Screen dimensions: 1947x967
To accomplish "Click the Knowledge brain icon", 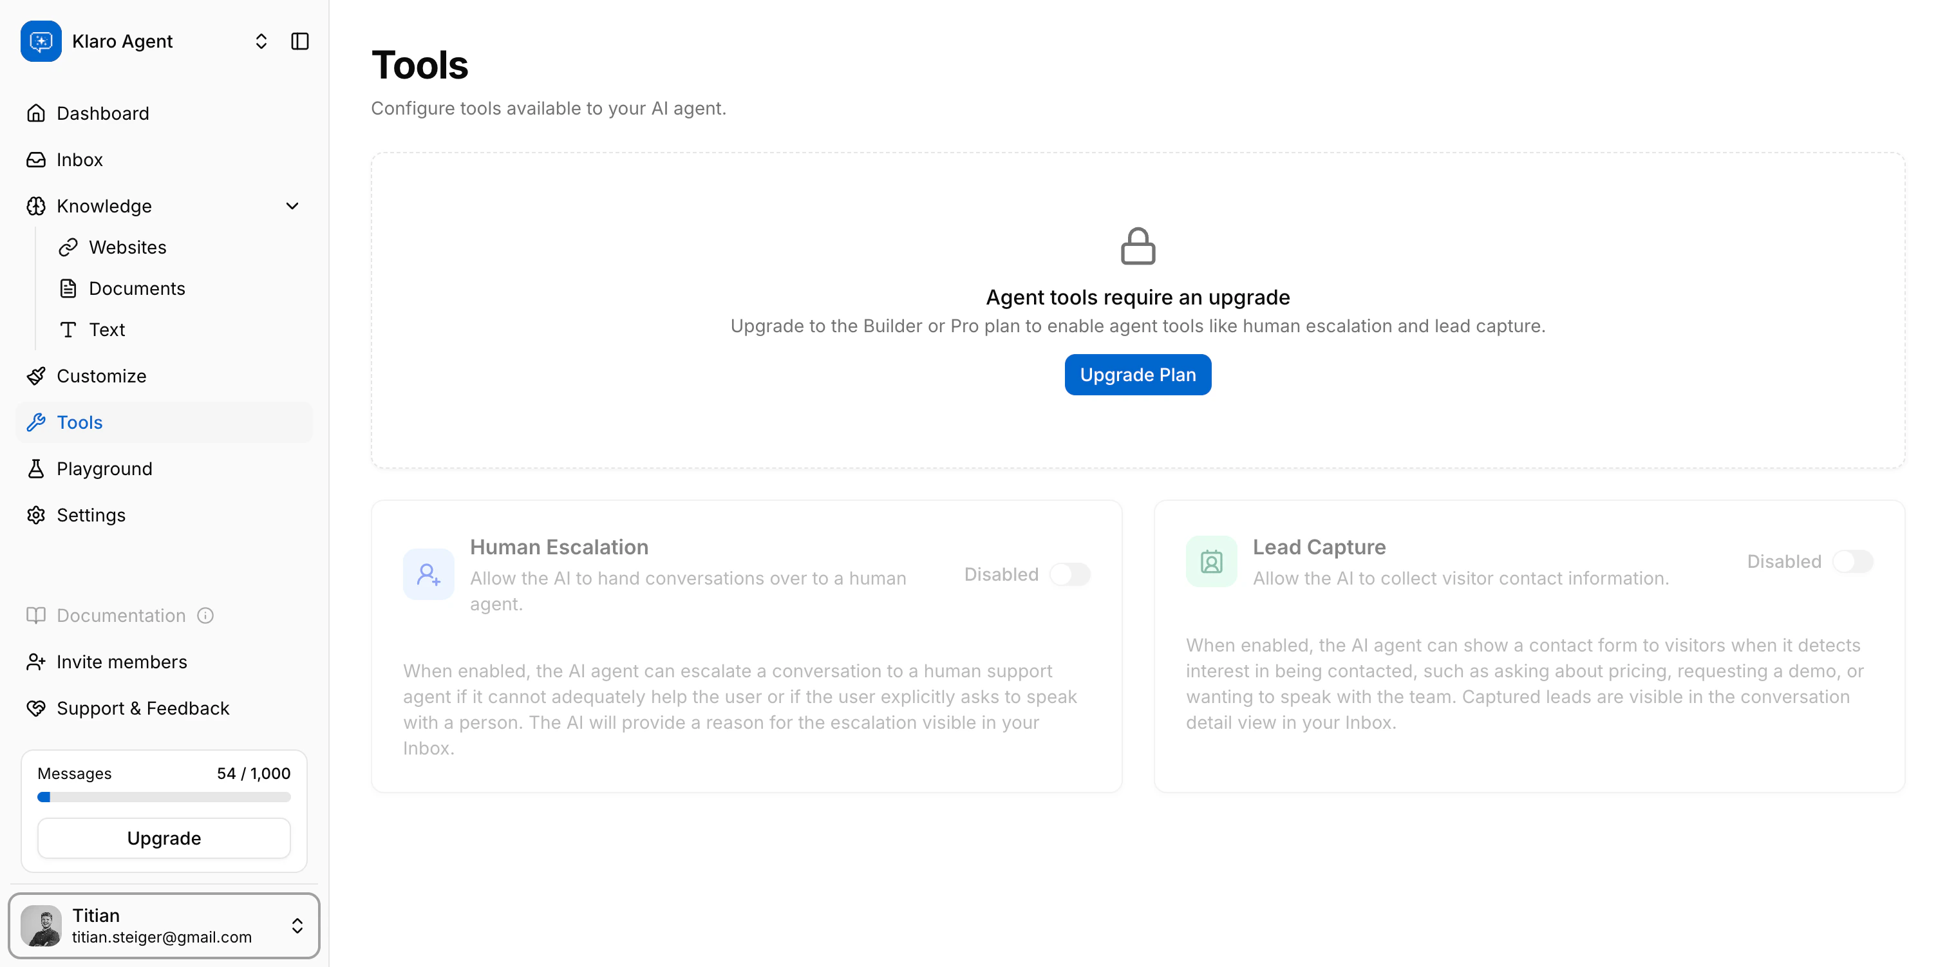I will [36, 205].
